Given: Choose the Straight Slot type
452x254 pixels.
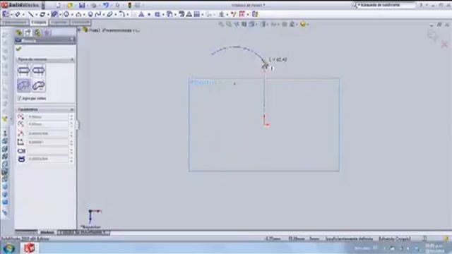Looking at the screenshot, I should pyautogui.click(x=23, y=71).
